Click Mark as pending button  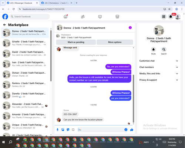point(76,42)
